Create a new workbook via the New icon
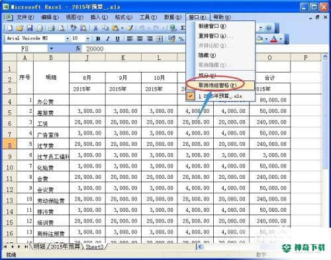This screenshot has height=260, width=331. [10, 28]
